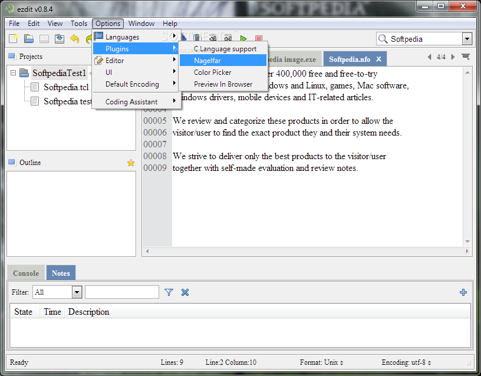
Task: Click the green Run play icon
Action: [243, 38]
